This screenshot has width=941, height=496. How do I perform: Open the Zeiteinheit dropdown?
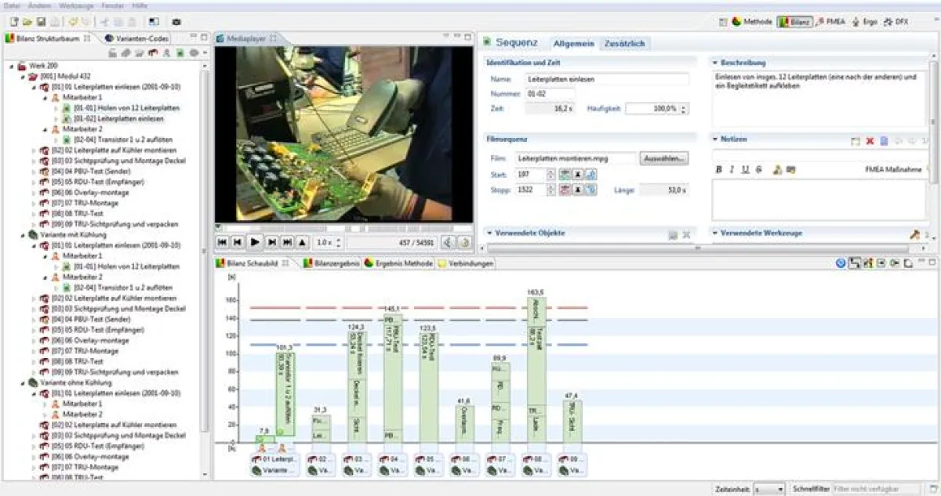[x=769, y=488]
